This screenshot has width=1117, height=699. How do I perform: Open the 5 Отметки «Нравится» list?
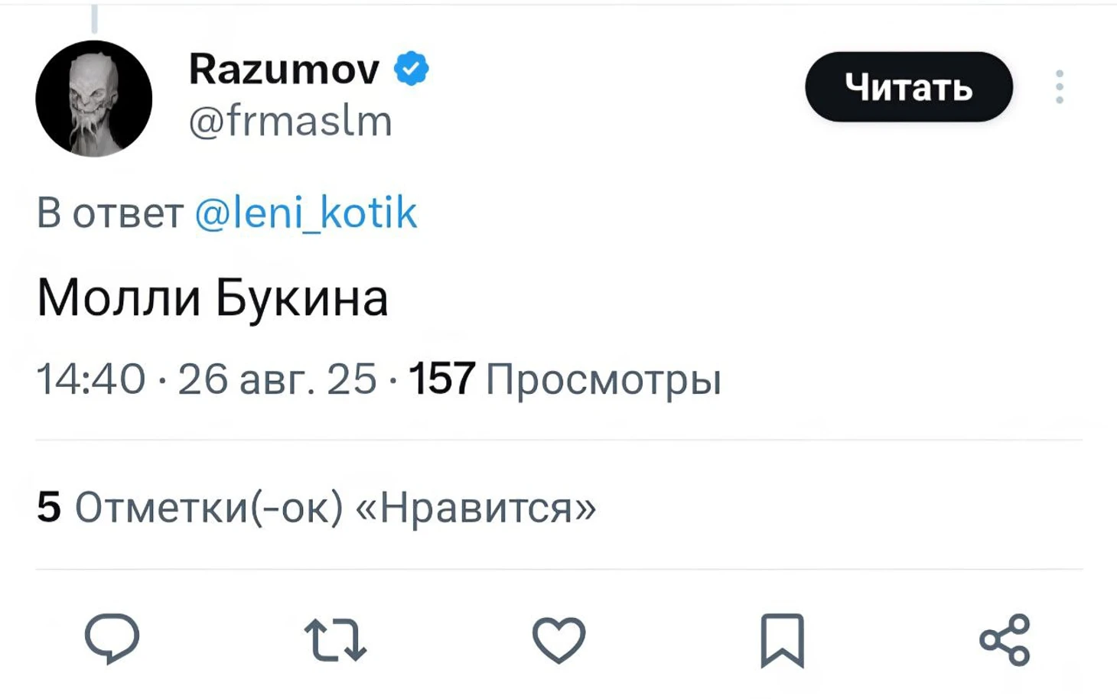(316, 507)
